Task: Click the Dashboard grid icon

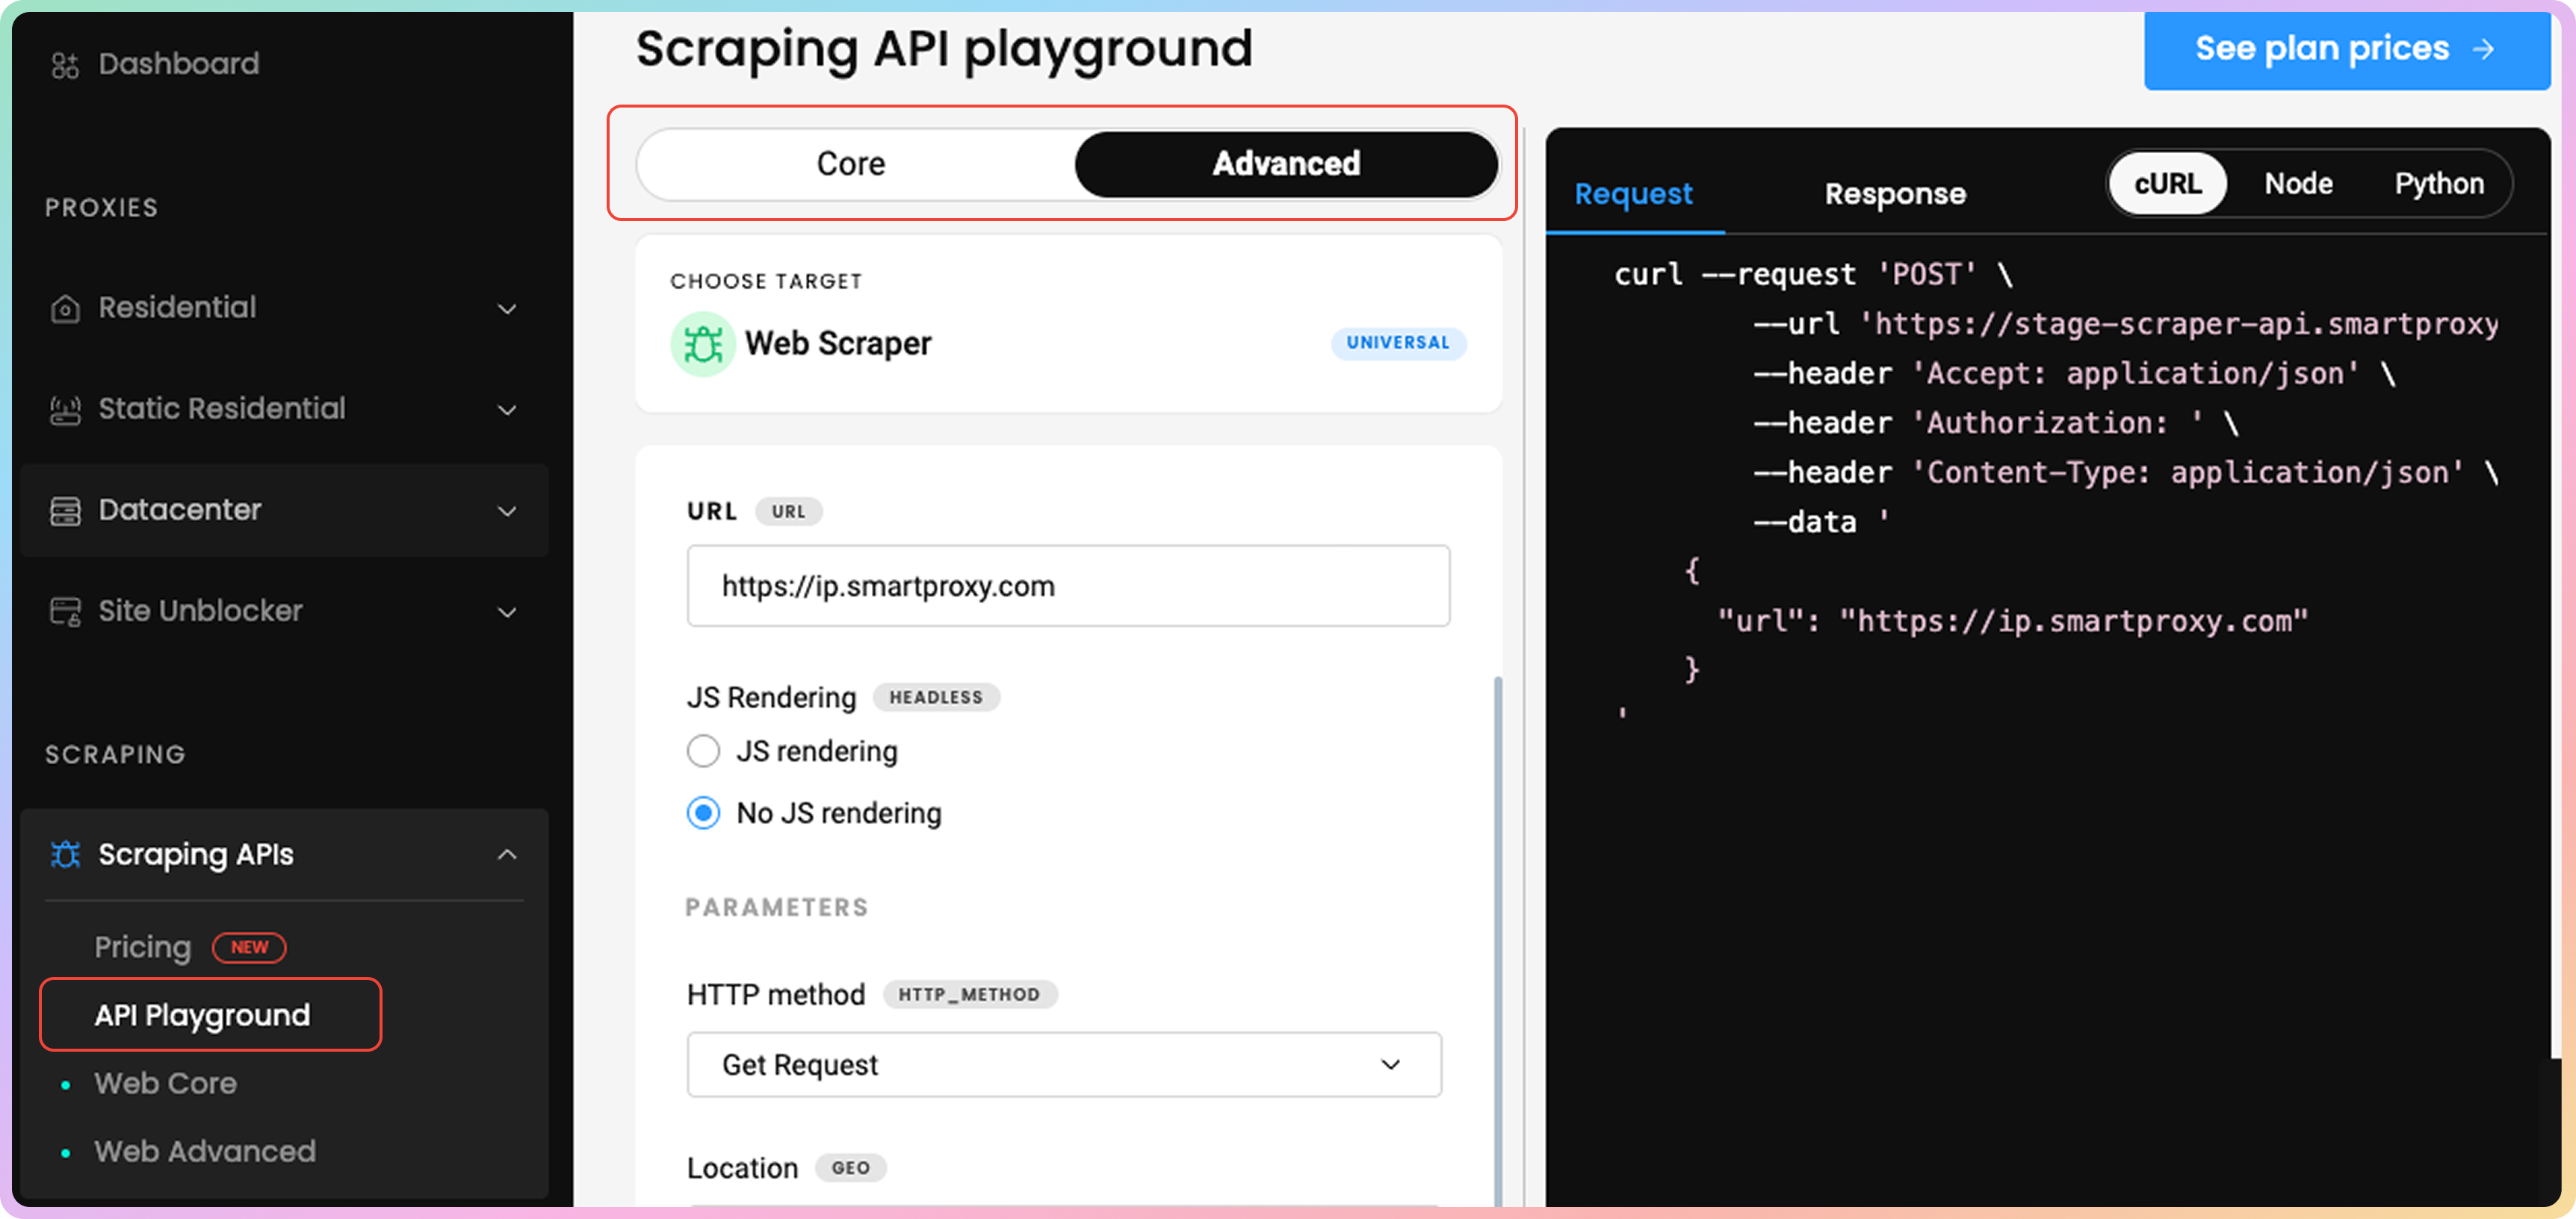Action: [65, 65]
